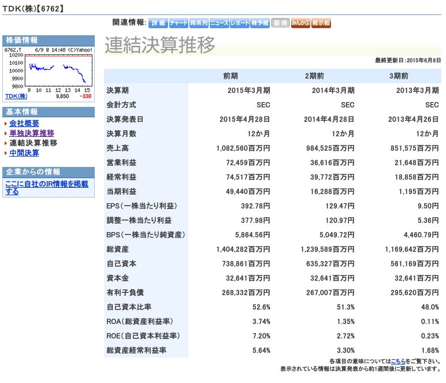Select the 2015年4月28日 announcement date
Image resolution: width=446 pixels, height=383 pixels.
(244, 119)
